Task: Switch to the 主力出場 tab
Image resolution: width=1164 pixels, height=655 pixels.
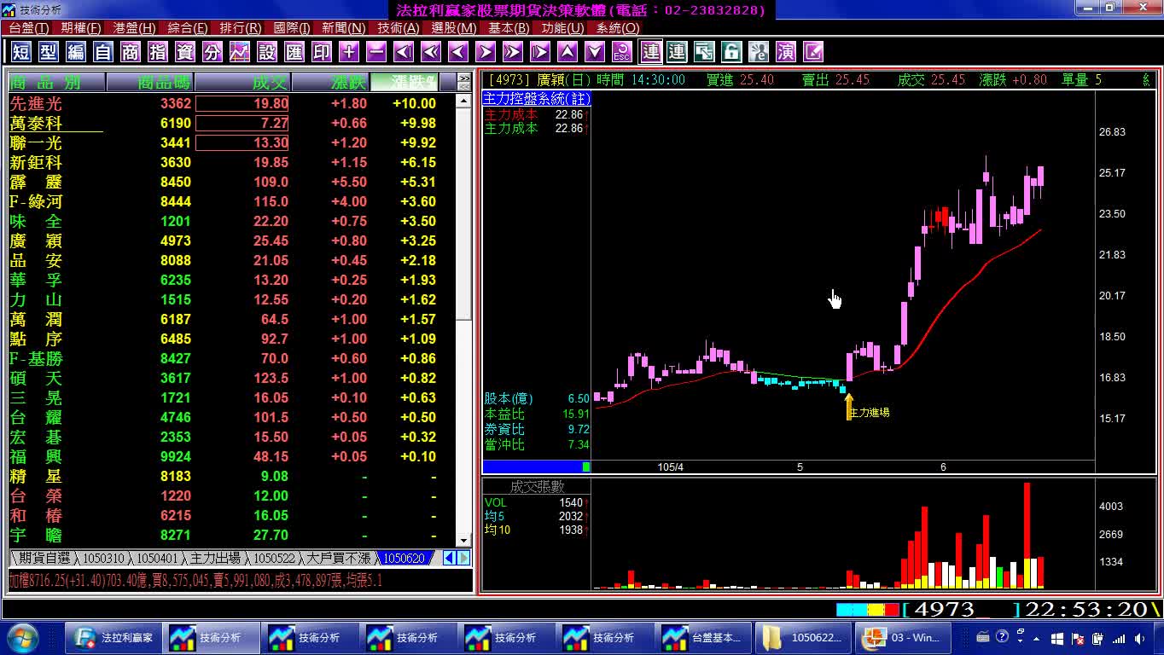Action: (215, 558)
